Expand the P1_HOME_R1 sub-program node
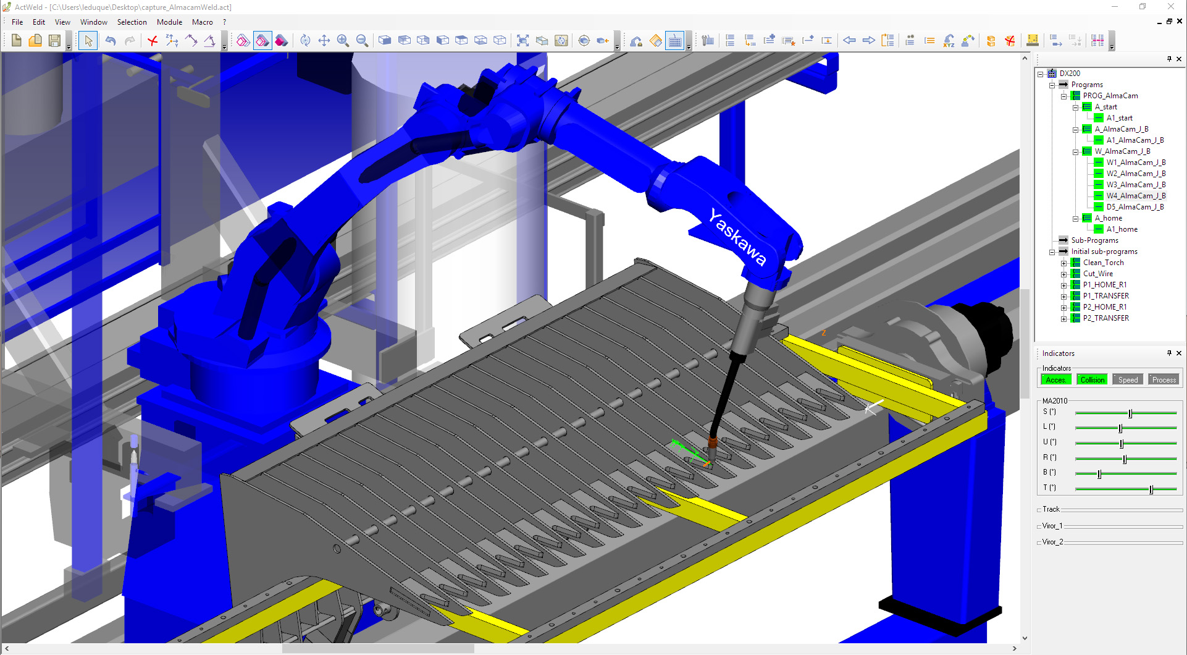 tap(1063, 285)
